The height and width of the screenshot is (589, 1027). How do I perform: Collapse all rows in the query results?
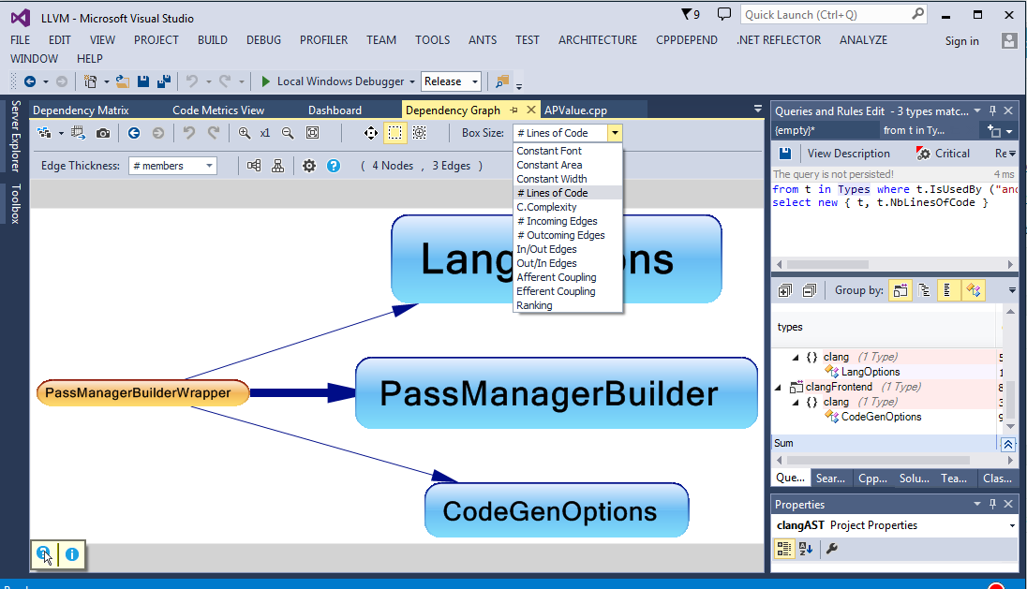[x=810, y=290]
